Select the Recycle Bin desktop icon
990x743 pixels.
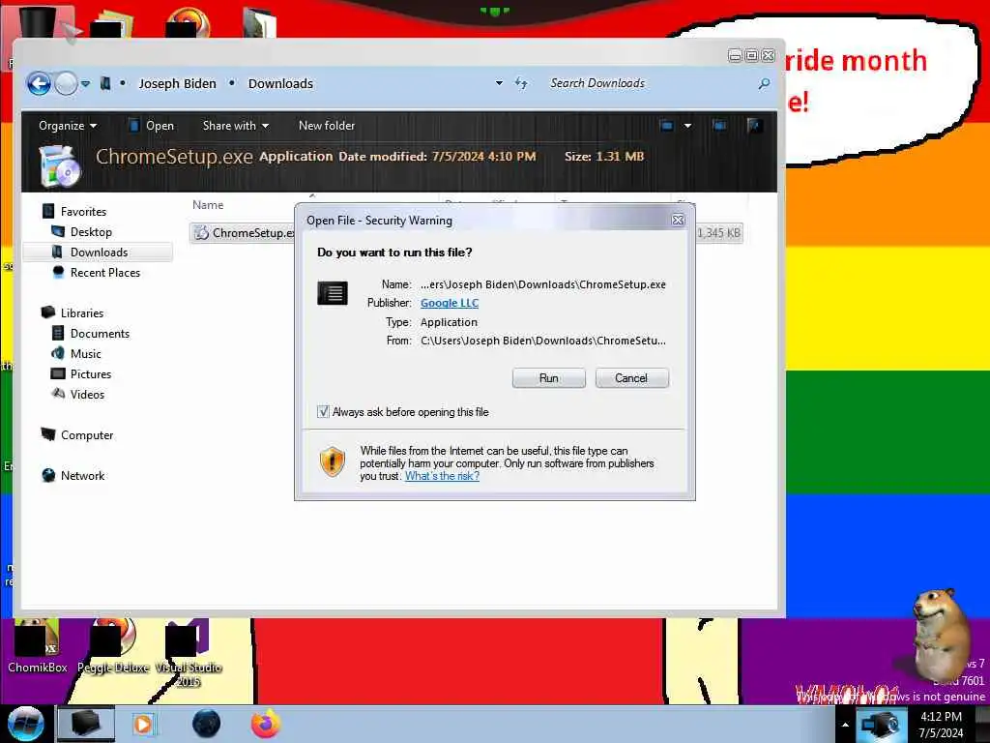tap(37, 24)
